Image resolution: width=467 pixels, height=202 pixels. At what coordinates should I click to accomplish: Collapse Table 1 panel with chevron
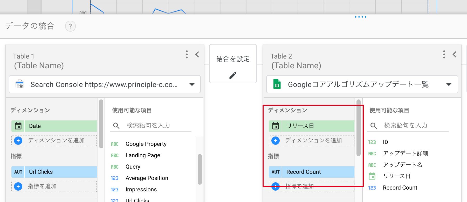(x=197, y=54)
